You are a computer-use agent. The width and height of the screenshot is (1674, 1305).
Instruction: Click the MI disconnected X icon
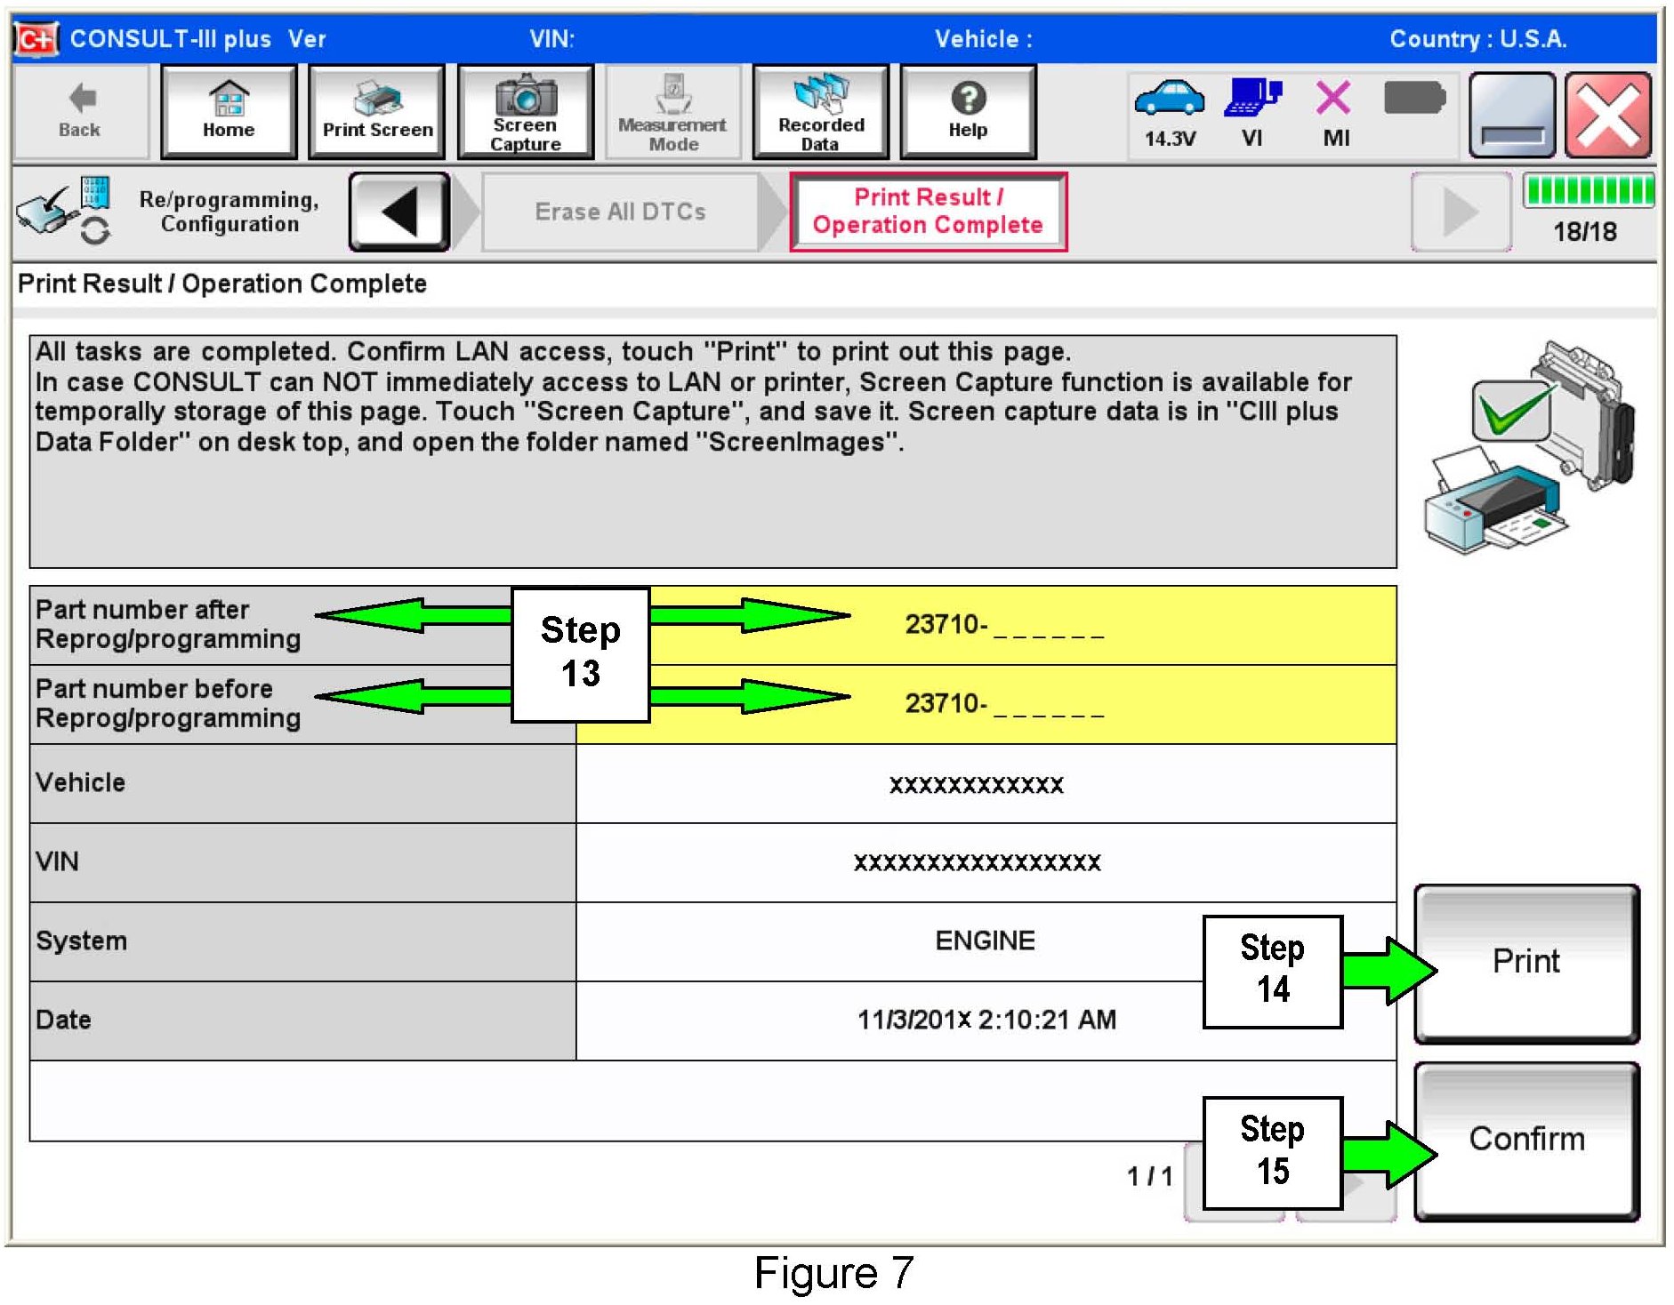tap(1333, 100)
